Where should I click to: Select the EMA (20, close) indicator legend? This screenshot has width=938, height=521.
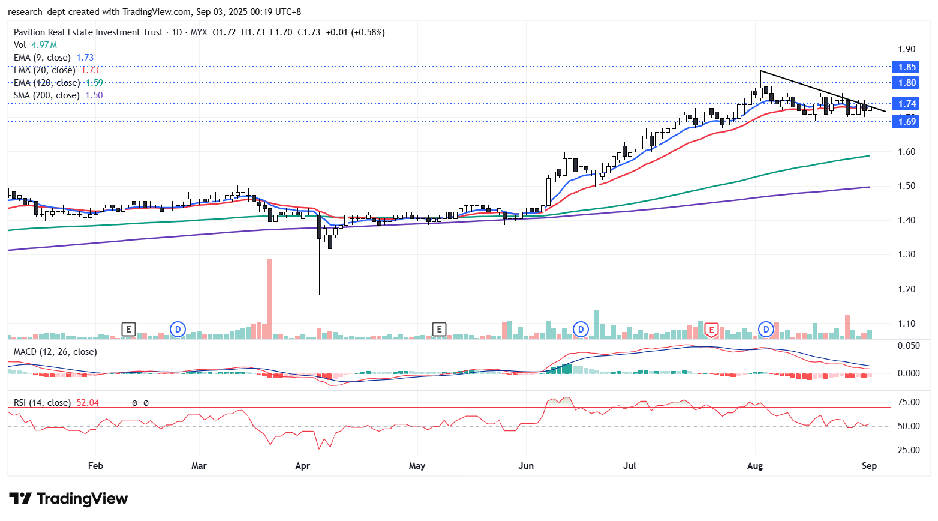click(44, 70)
